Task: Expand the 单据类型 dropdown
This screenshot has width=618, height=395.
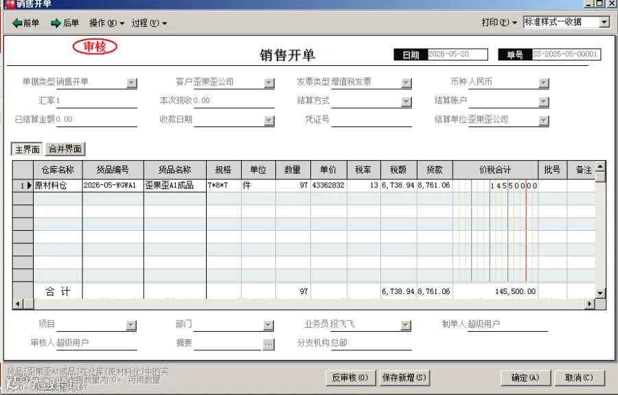Action: [132, 83]
